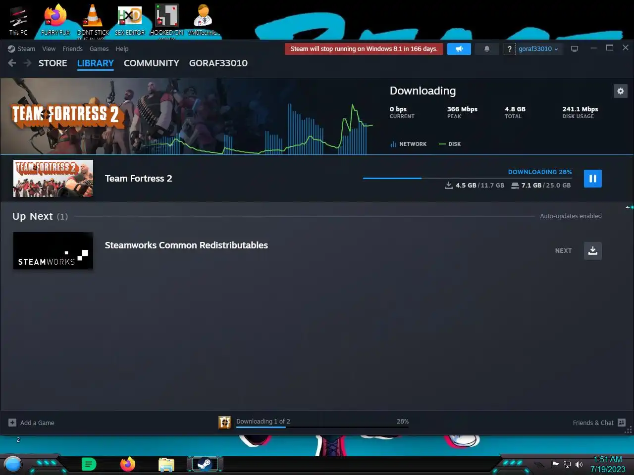Open the Friends menu
Screen dimensions: 634x475
pos(72,49)
